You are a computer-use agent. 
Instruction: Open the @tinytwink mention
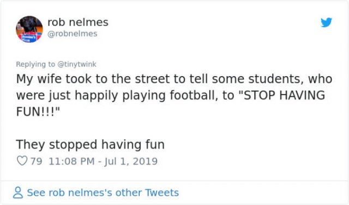click(x=77, y=64)
